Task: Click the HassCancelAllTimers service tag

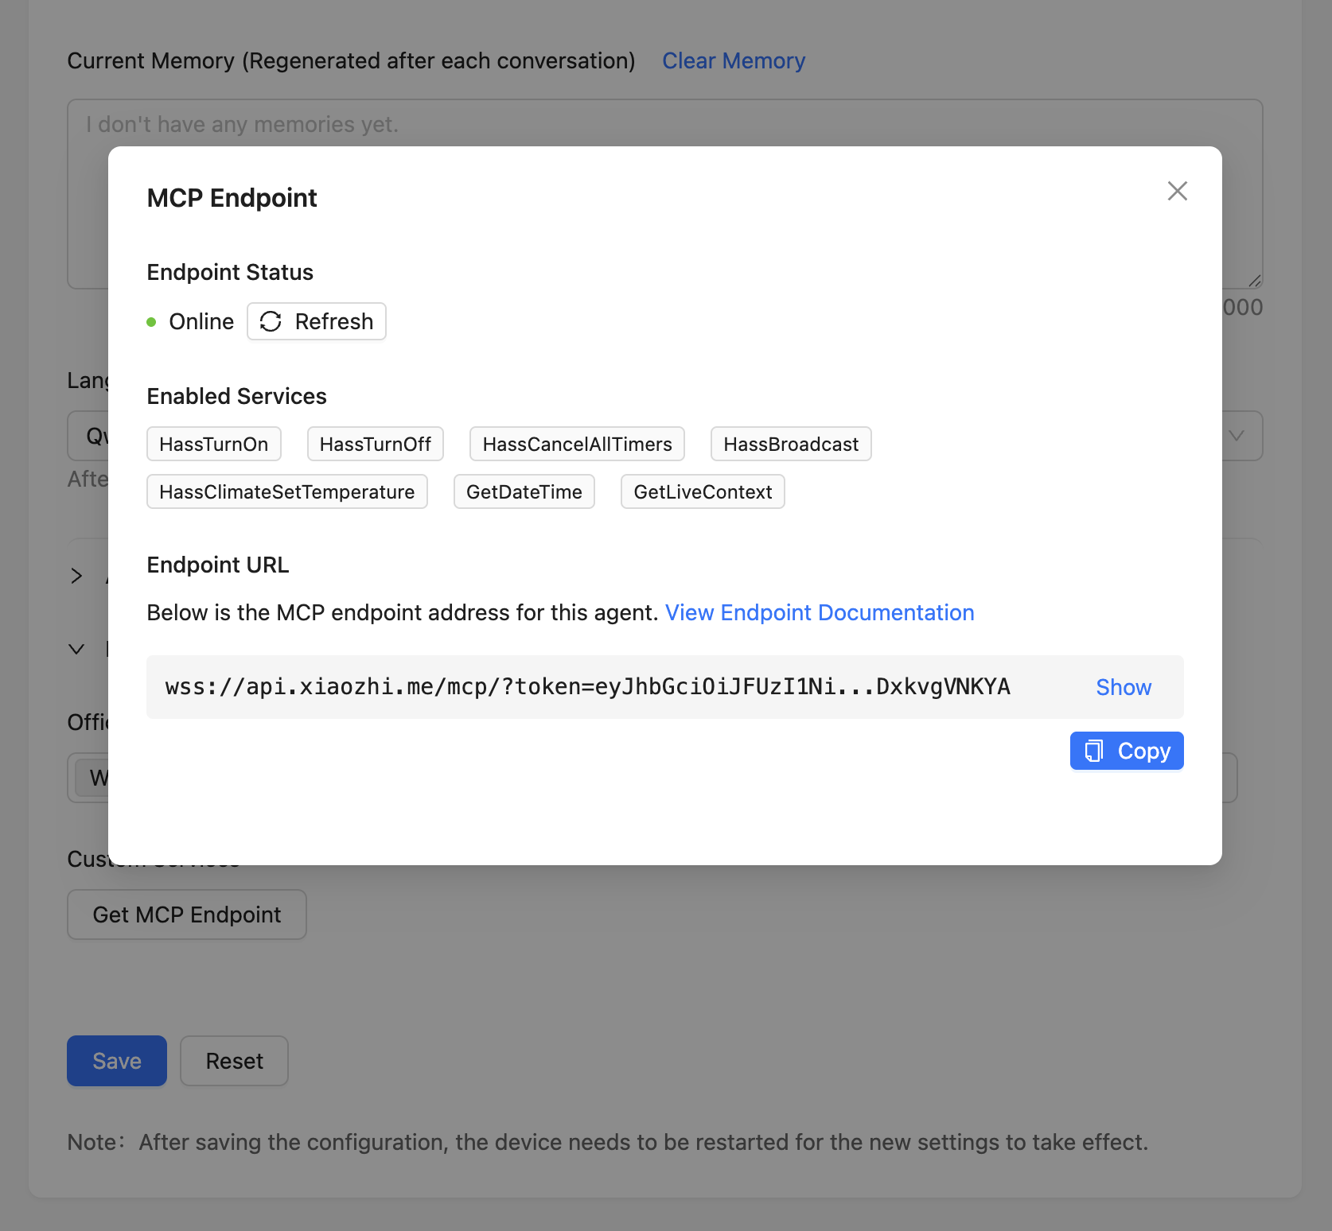Action: [x=577, y=444]
